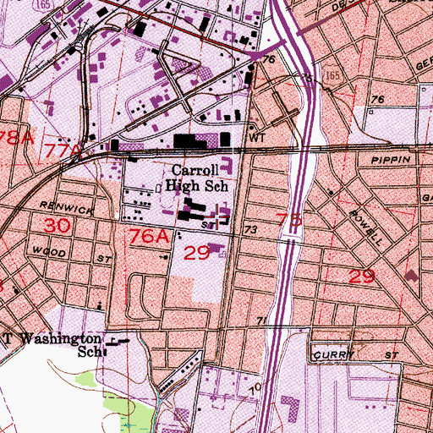The height and width of the screenshot is (433, 433).
Task: Select the red 77A label
Action: (64, 151)
